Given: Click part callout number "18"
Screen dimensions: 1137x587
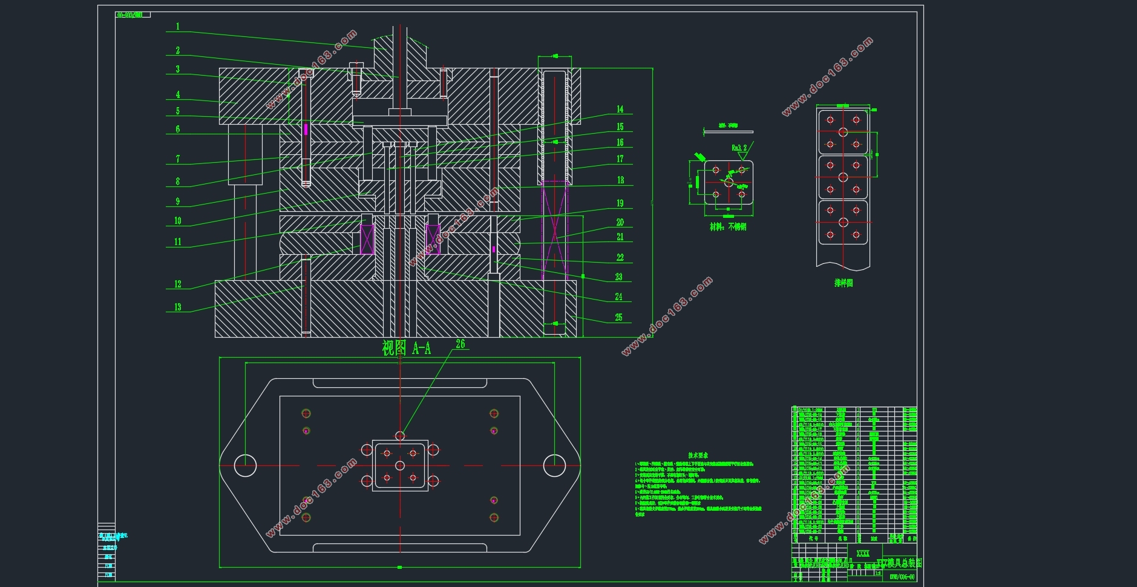Looking at the screenshot, I should click(x=620, y=180).
